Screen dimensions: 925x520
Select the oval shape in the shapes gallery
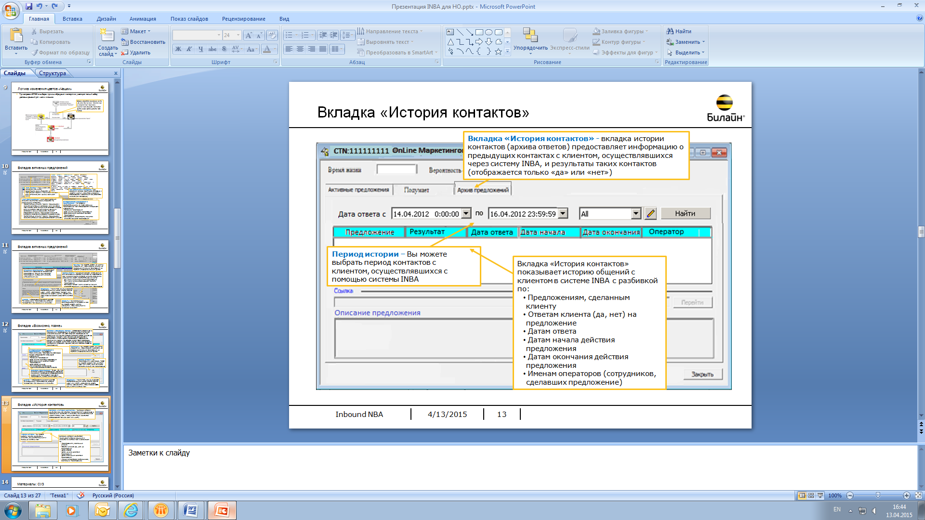[489, 32]
